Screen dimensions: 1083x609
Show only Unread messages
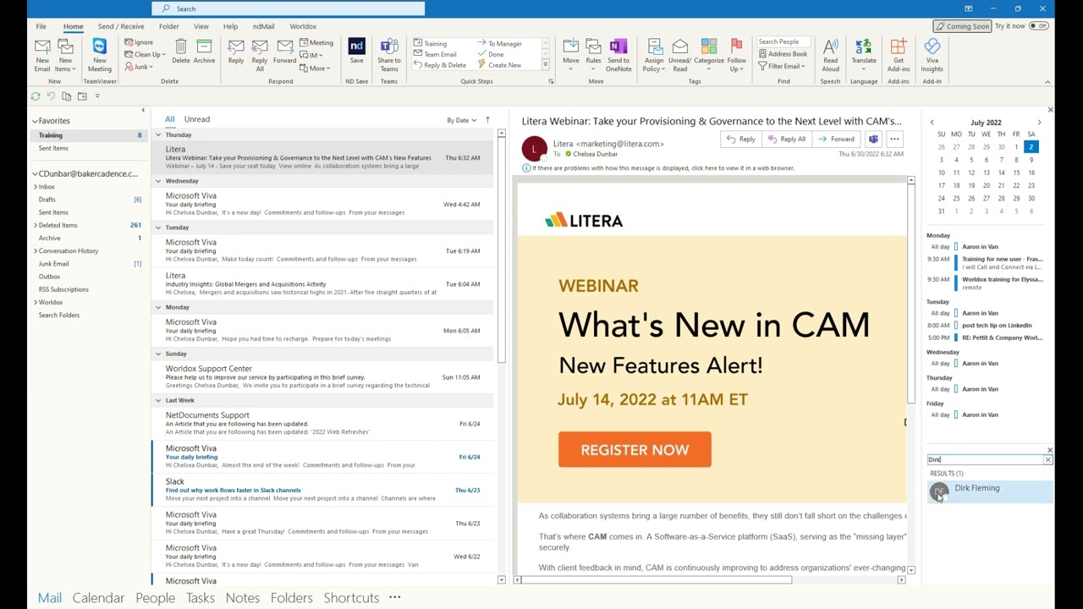(196, 119)
